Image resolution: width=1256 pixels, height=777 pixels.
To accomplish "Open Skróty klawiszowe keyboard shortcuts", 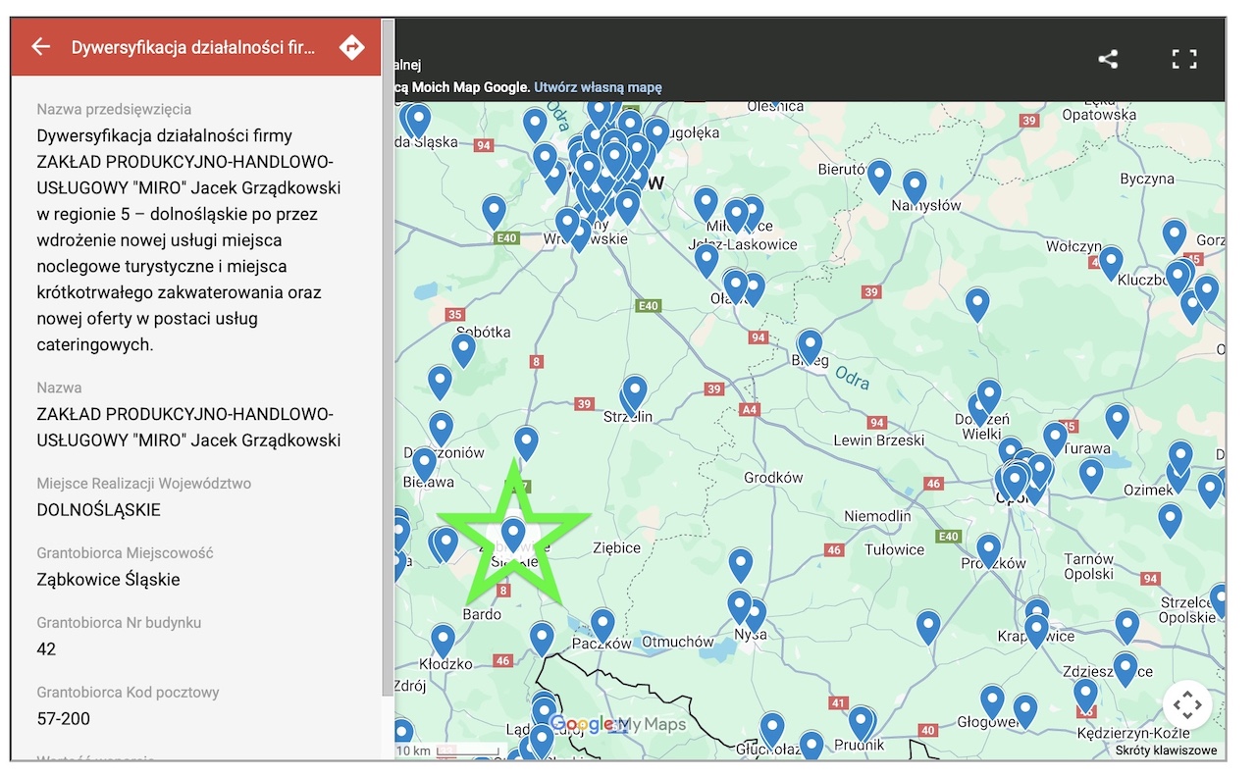I will click(1166, 751).
